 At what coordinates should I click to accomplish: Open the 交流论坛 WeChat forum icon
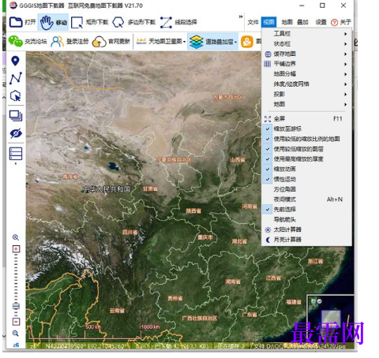[x=16, y=41]
